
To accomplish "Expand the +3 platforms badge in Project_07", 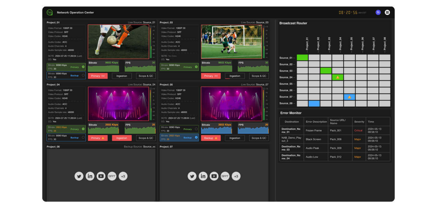I will 236,176.
